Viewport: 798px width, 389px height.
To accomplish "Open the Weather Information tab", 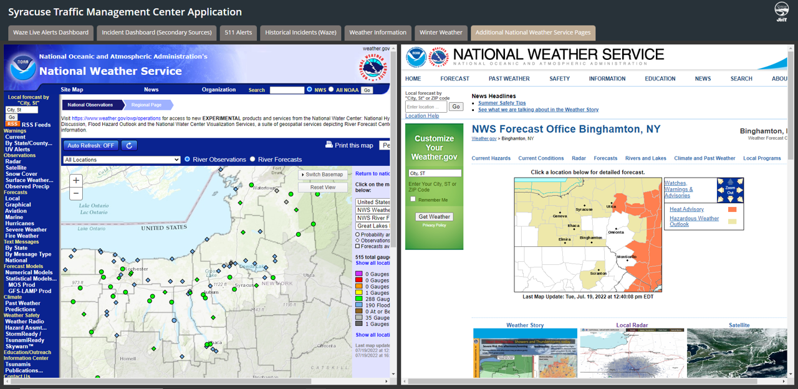I will coord(378,32).
